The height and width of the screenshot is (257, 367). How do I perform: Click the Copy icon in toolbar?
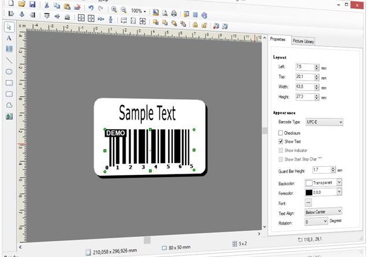[x=57, y=5]
